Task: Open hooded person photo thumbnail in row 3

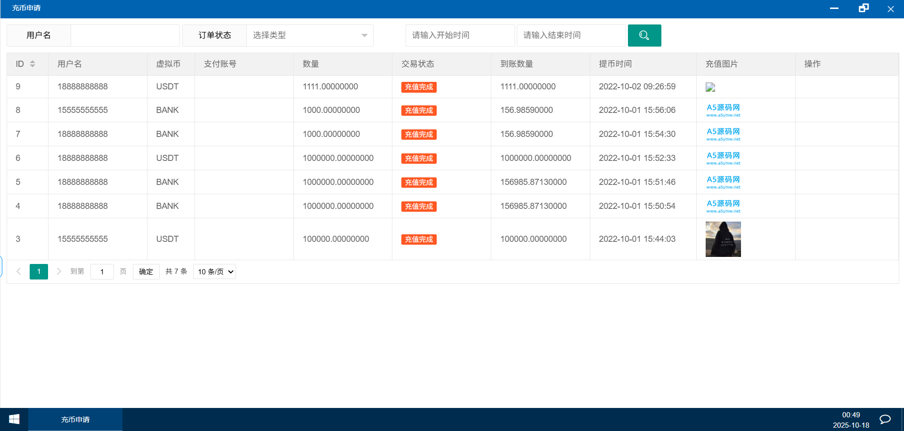Action: click(x=723, y=239)
